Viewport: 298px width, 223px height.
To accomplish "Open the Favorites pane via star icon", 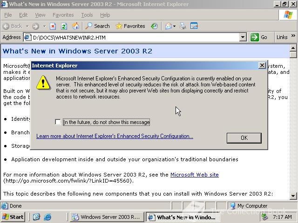I will click(x=130, y=26).
